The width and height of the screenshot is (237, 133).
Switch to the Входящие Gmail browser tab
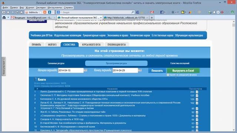point(33,18)
